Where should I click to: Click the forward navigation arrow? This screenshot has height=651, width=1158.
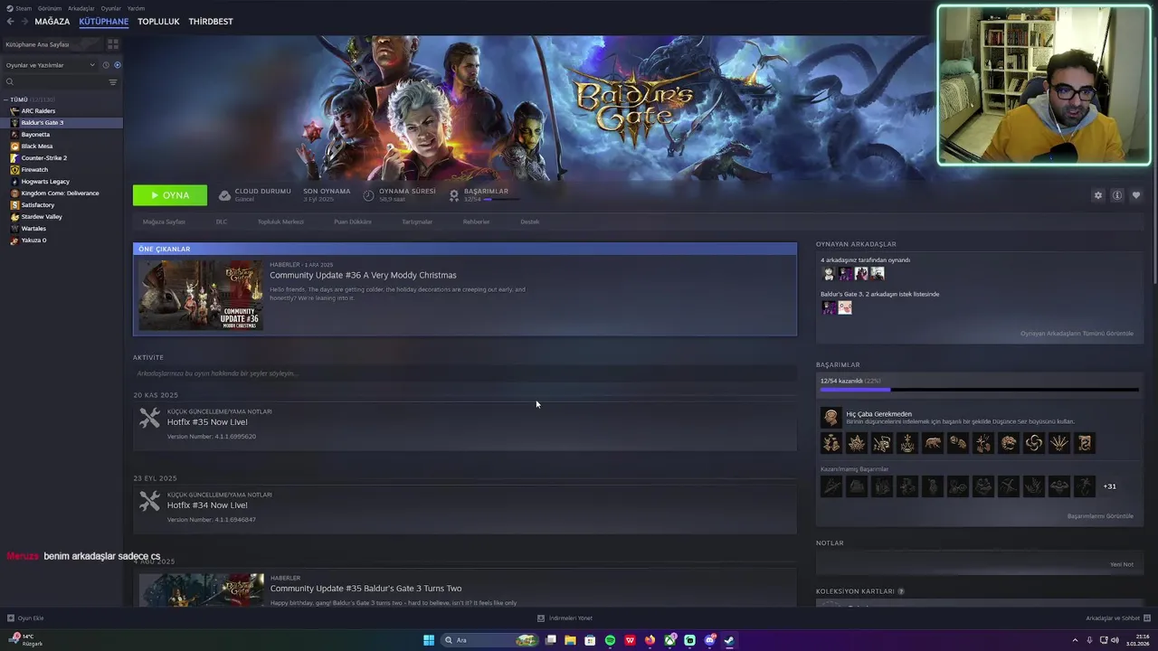tap(23, 21)
